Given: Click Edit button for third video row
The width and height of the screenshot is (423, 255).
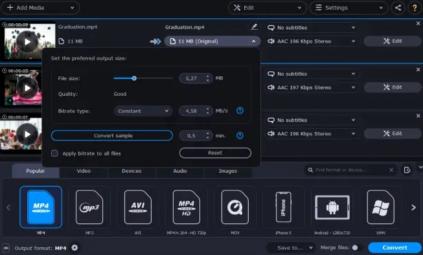Looking at the screenshot, I should point(393,133).
